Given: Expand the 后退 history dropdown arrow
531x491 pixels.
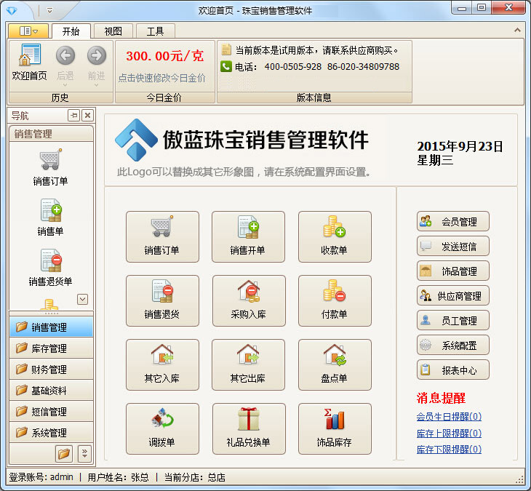Looking at the screenshot, I should (65, 85).
